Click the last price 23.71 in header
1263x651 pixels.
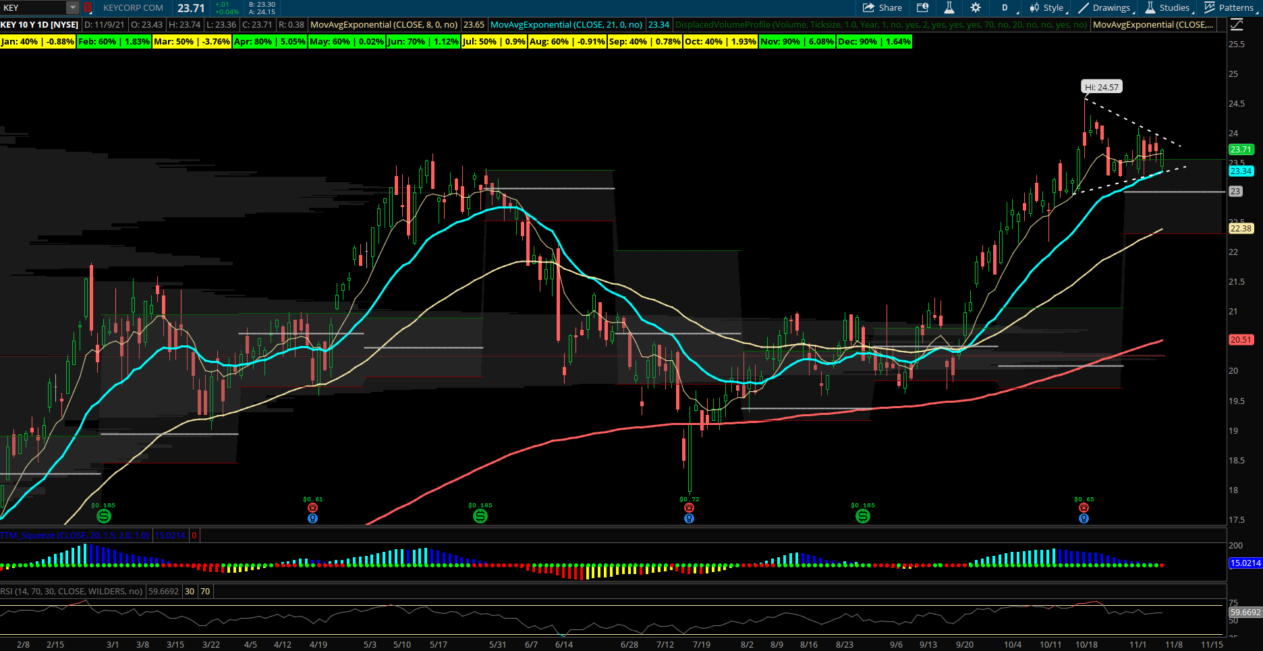pos(191,8)
